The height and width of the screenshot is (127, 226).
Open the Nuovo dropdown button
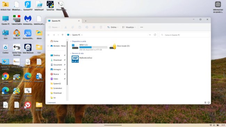click(54, 27)
